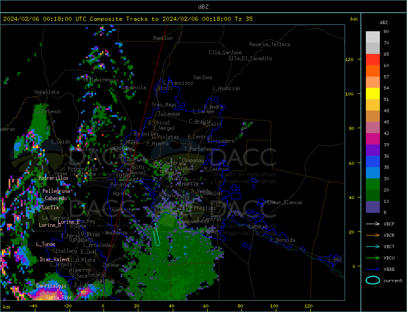Click the UTC Composite Tracks timestamp header
The height and width of the screenshot is (312, 407).
tap(128, 19)
